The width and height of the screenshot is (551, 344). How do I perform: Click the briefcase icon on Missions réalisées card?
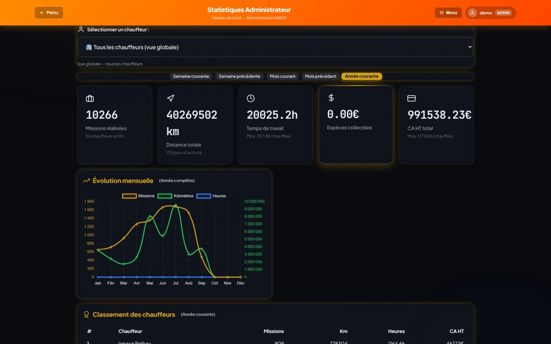[90, 99]
